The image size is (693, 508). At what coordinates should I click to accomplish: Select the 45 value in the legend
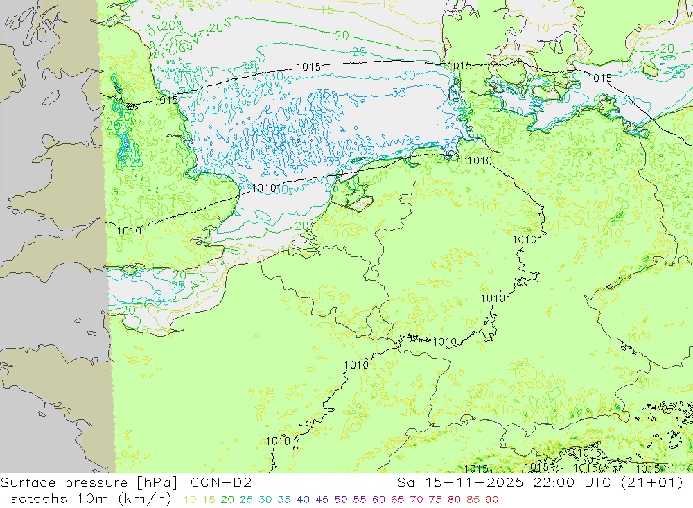coord(322,500)
